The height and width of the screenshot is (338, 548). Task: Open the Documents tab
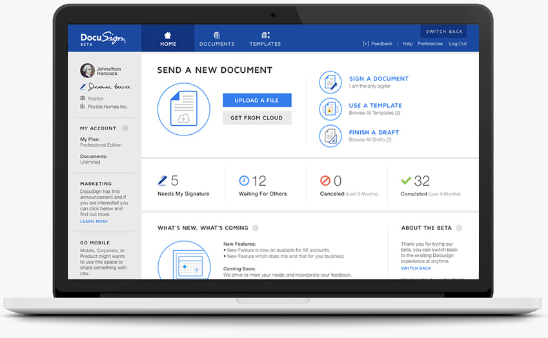(x=217, y=39)
